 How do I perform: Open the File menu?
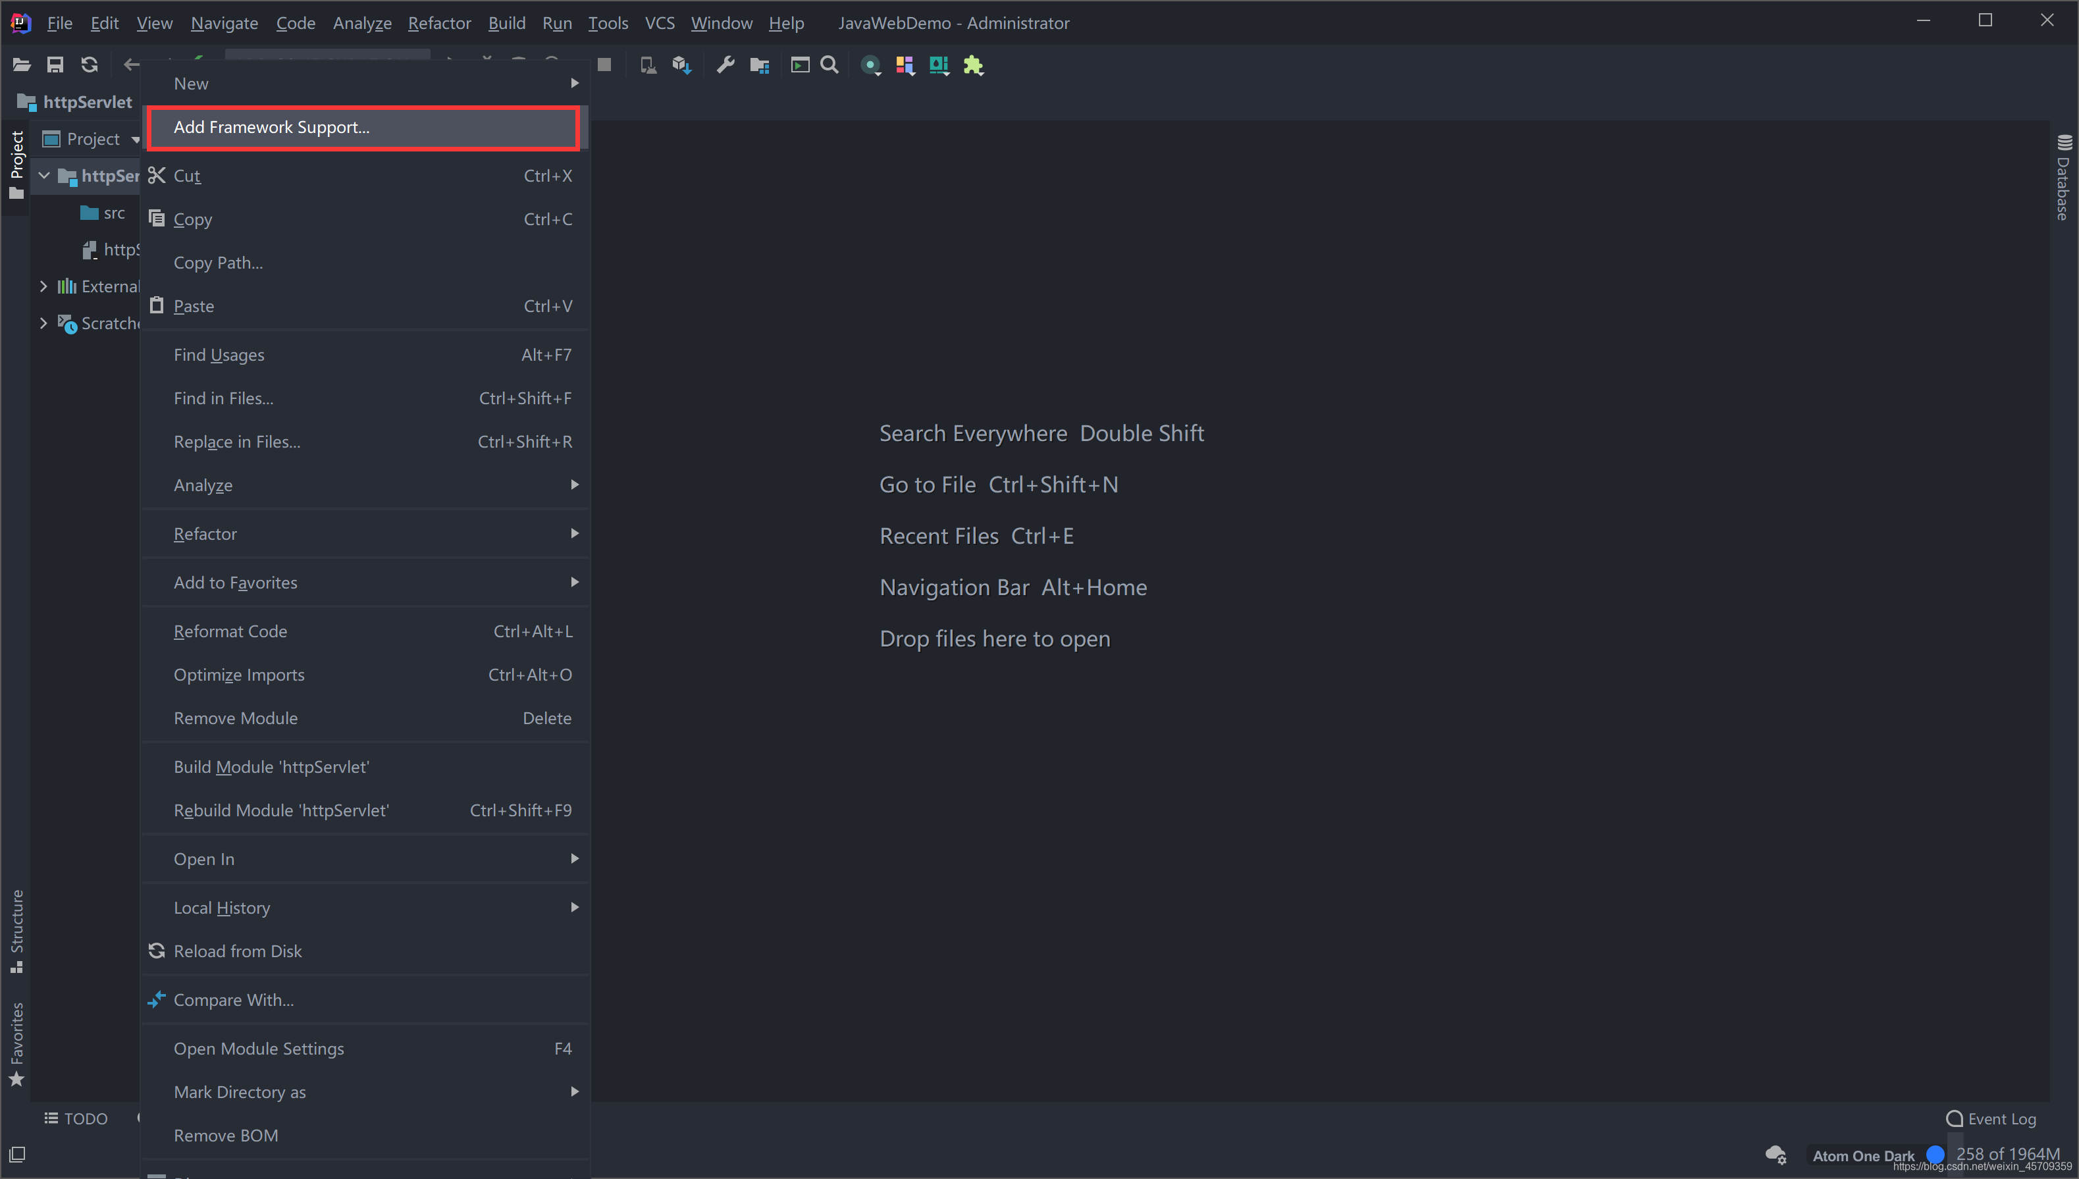click(x=59, y=22)
